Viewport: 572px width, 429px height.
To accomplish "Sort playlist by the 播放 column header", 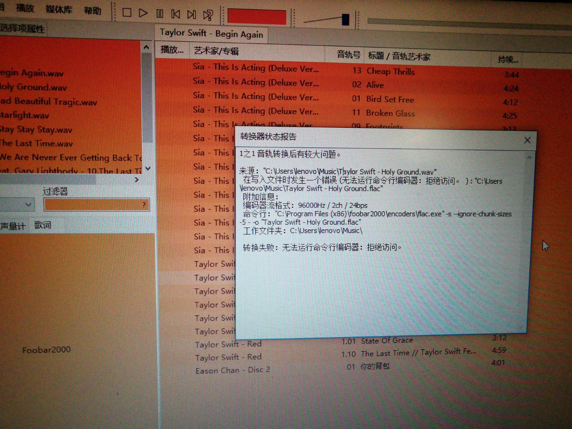I will [172, 50].
